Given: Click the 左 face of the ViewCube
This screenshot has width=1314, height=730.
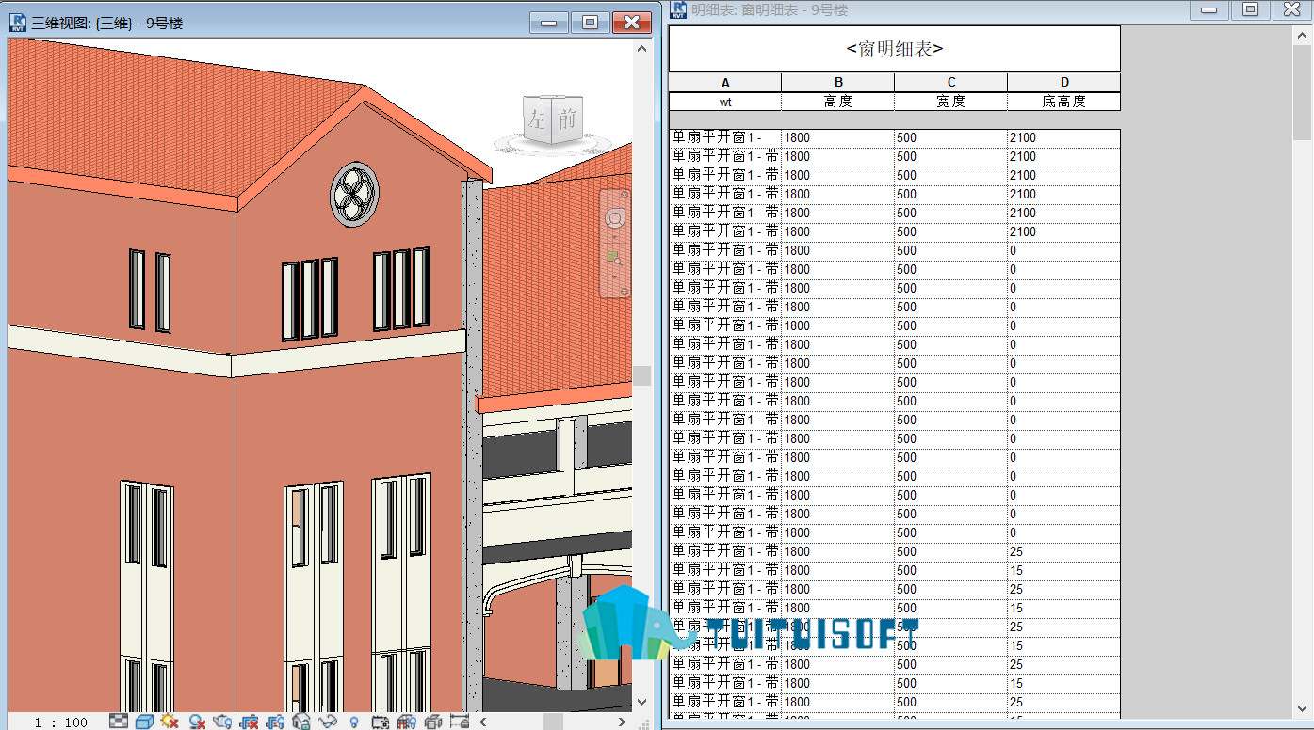Looking at the screenshot, I should tap(536, 119).
